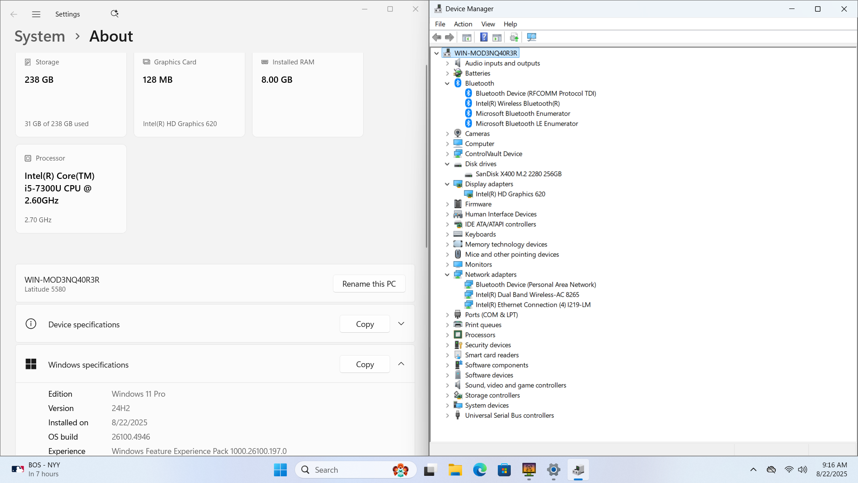Expand the Device specifications section chevron
858x483 pixels.
click(401, 324)
